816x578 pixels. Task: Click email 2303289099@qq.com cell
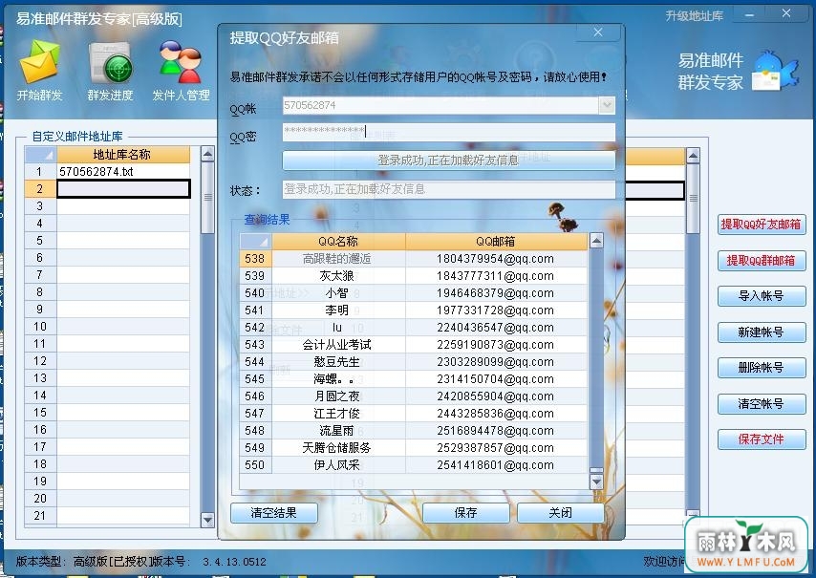pos(496,361)
